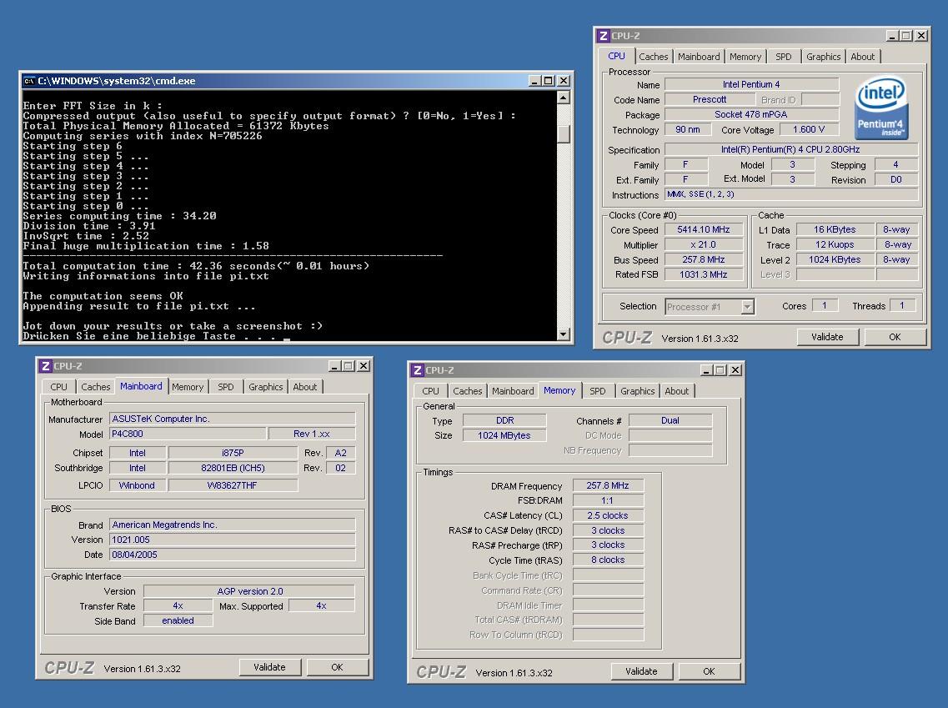This screenshot has height=708, width=948.
Task: Click the Channels # value Dual
Action: point(670,420)
